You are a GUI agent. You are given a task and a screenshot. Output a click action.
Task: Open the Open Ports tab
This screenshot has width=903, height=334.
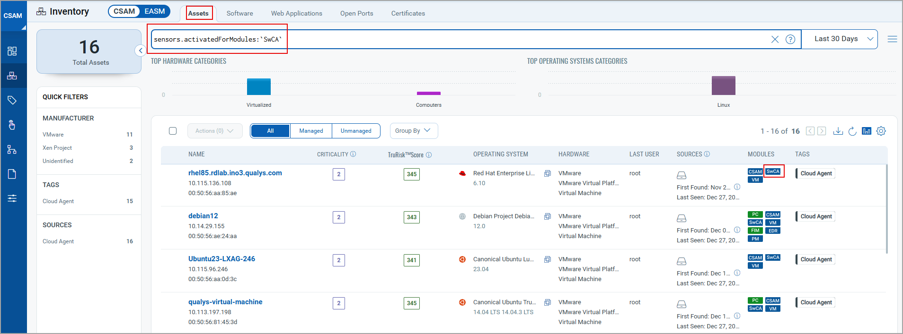[357, 13]
